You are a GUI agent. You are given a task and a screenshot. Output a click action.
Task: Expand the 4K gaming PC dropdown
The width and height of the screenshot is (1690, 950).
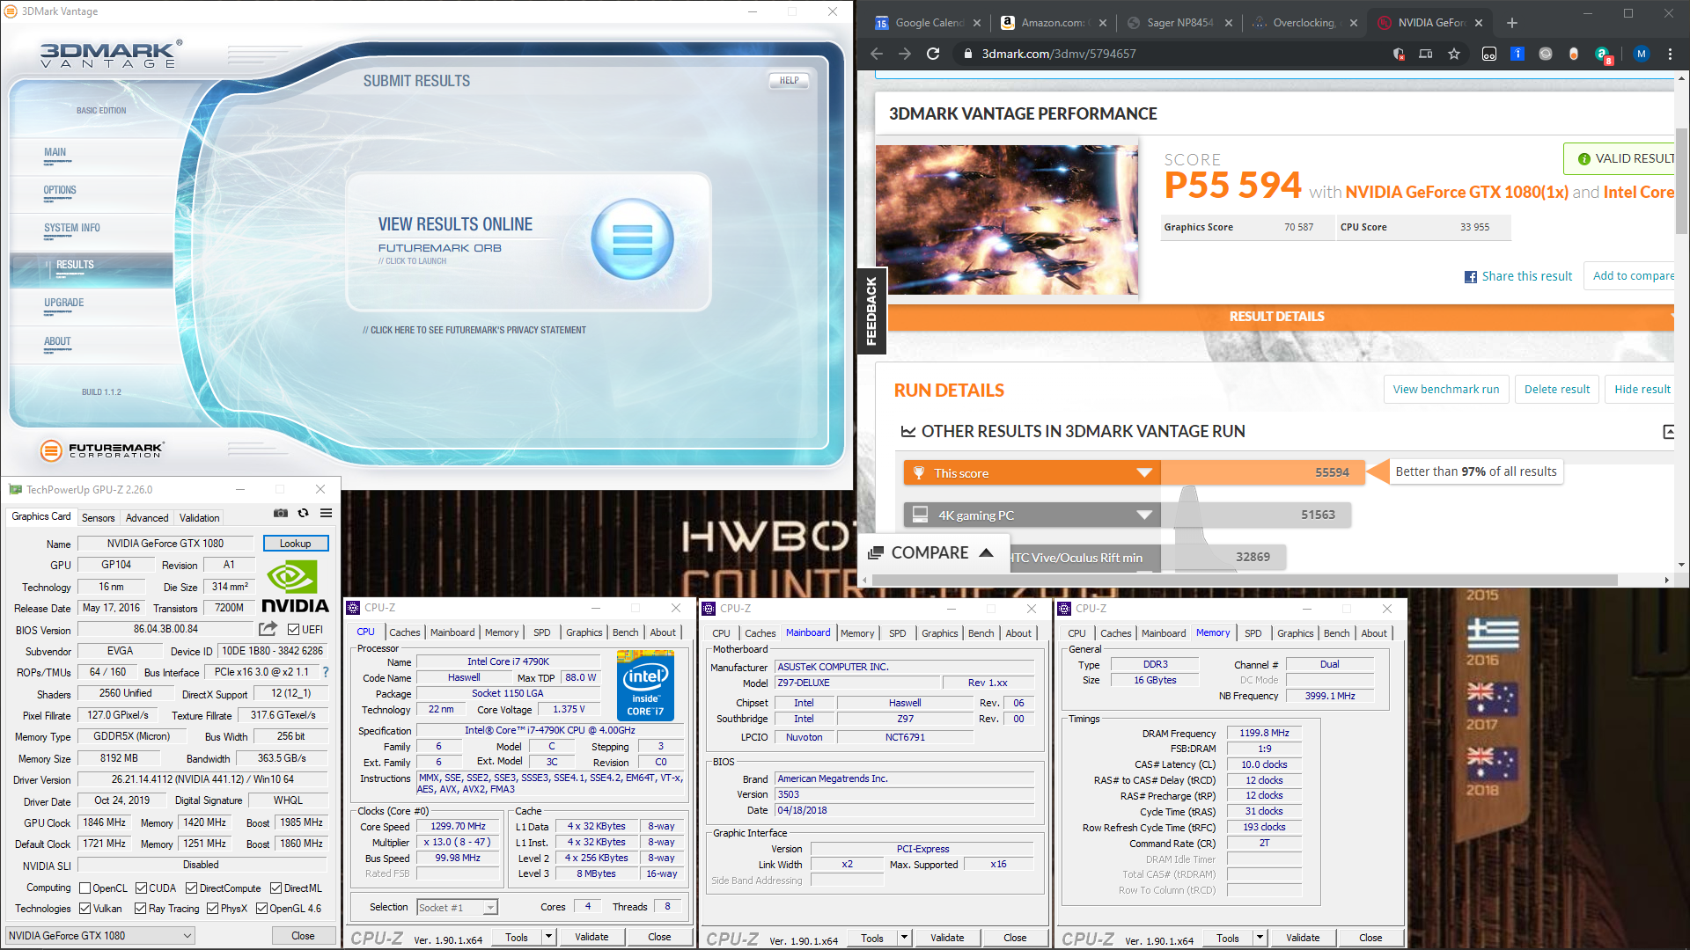(x=1144, y=515)
